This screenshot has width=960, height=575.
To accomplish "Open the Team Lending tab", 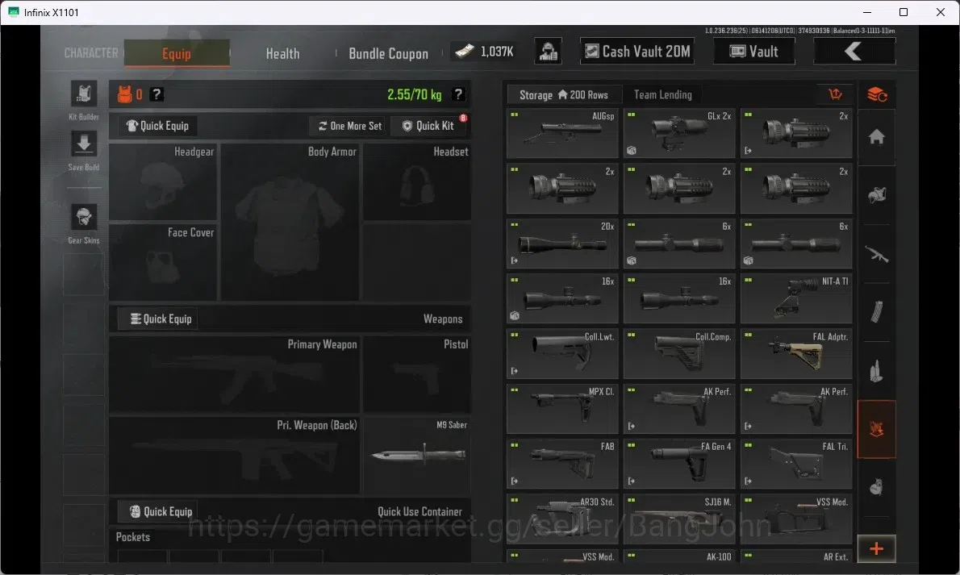I will pyautogui.click(x=663, y=95).
